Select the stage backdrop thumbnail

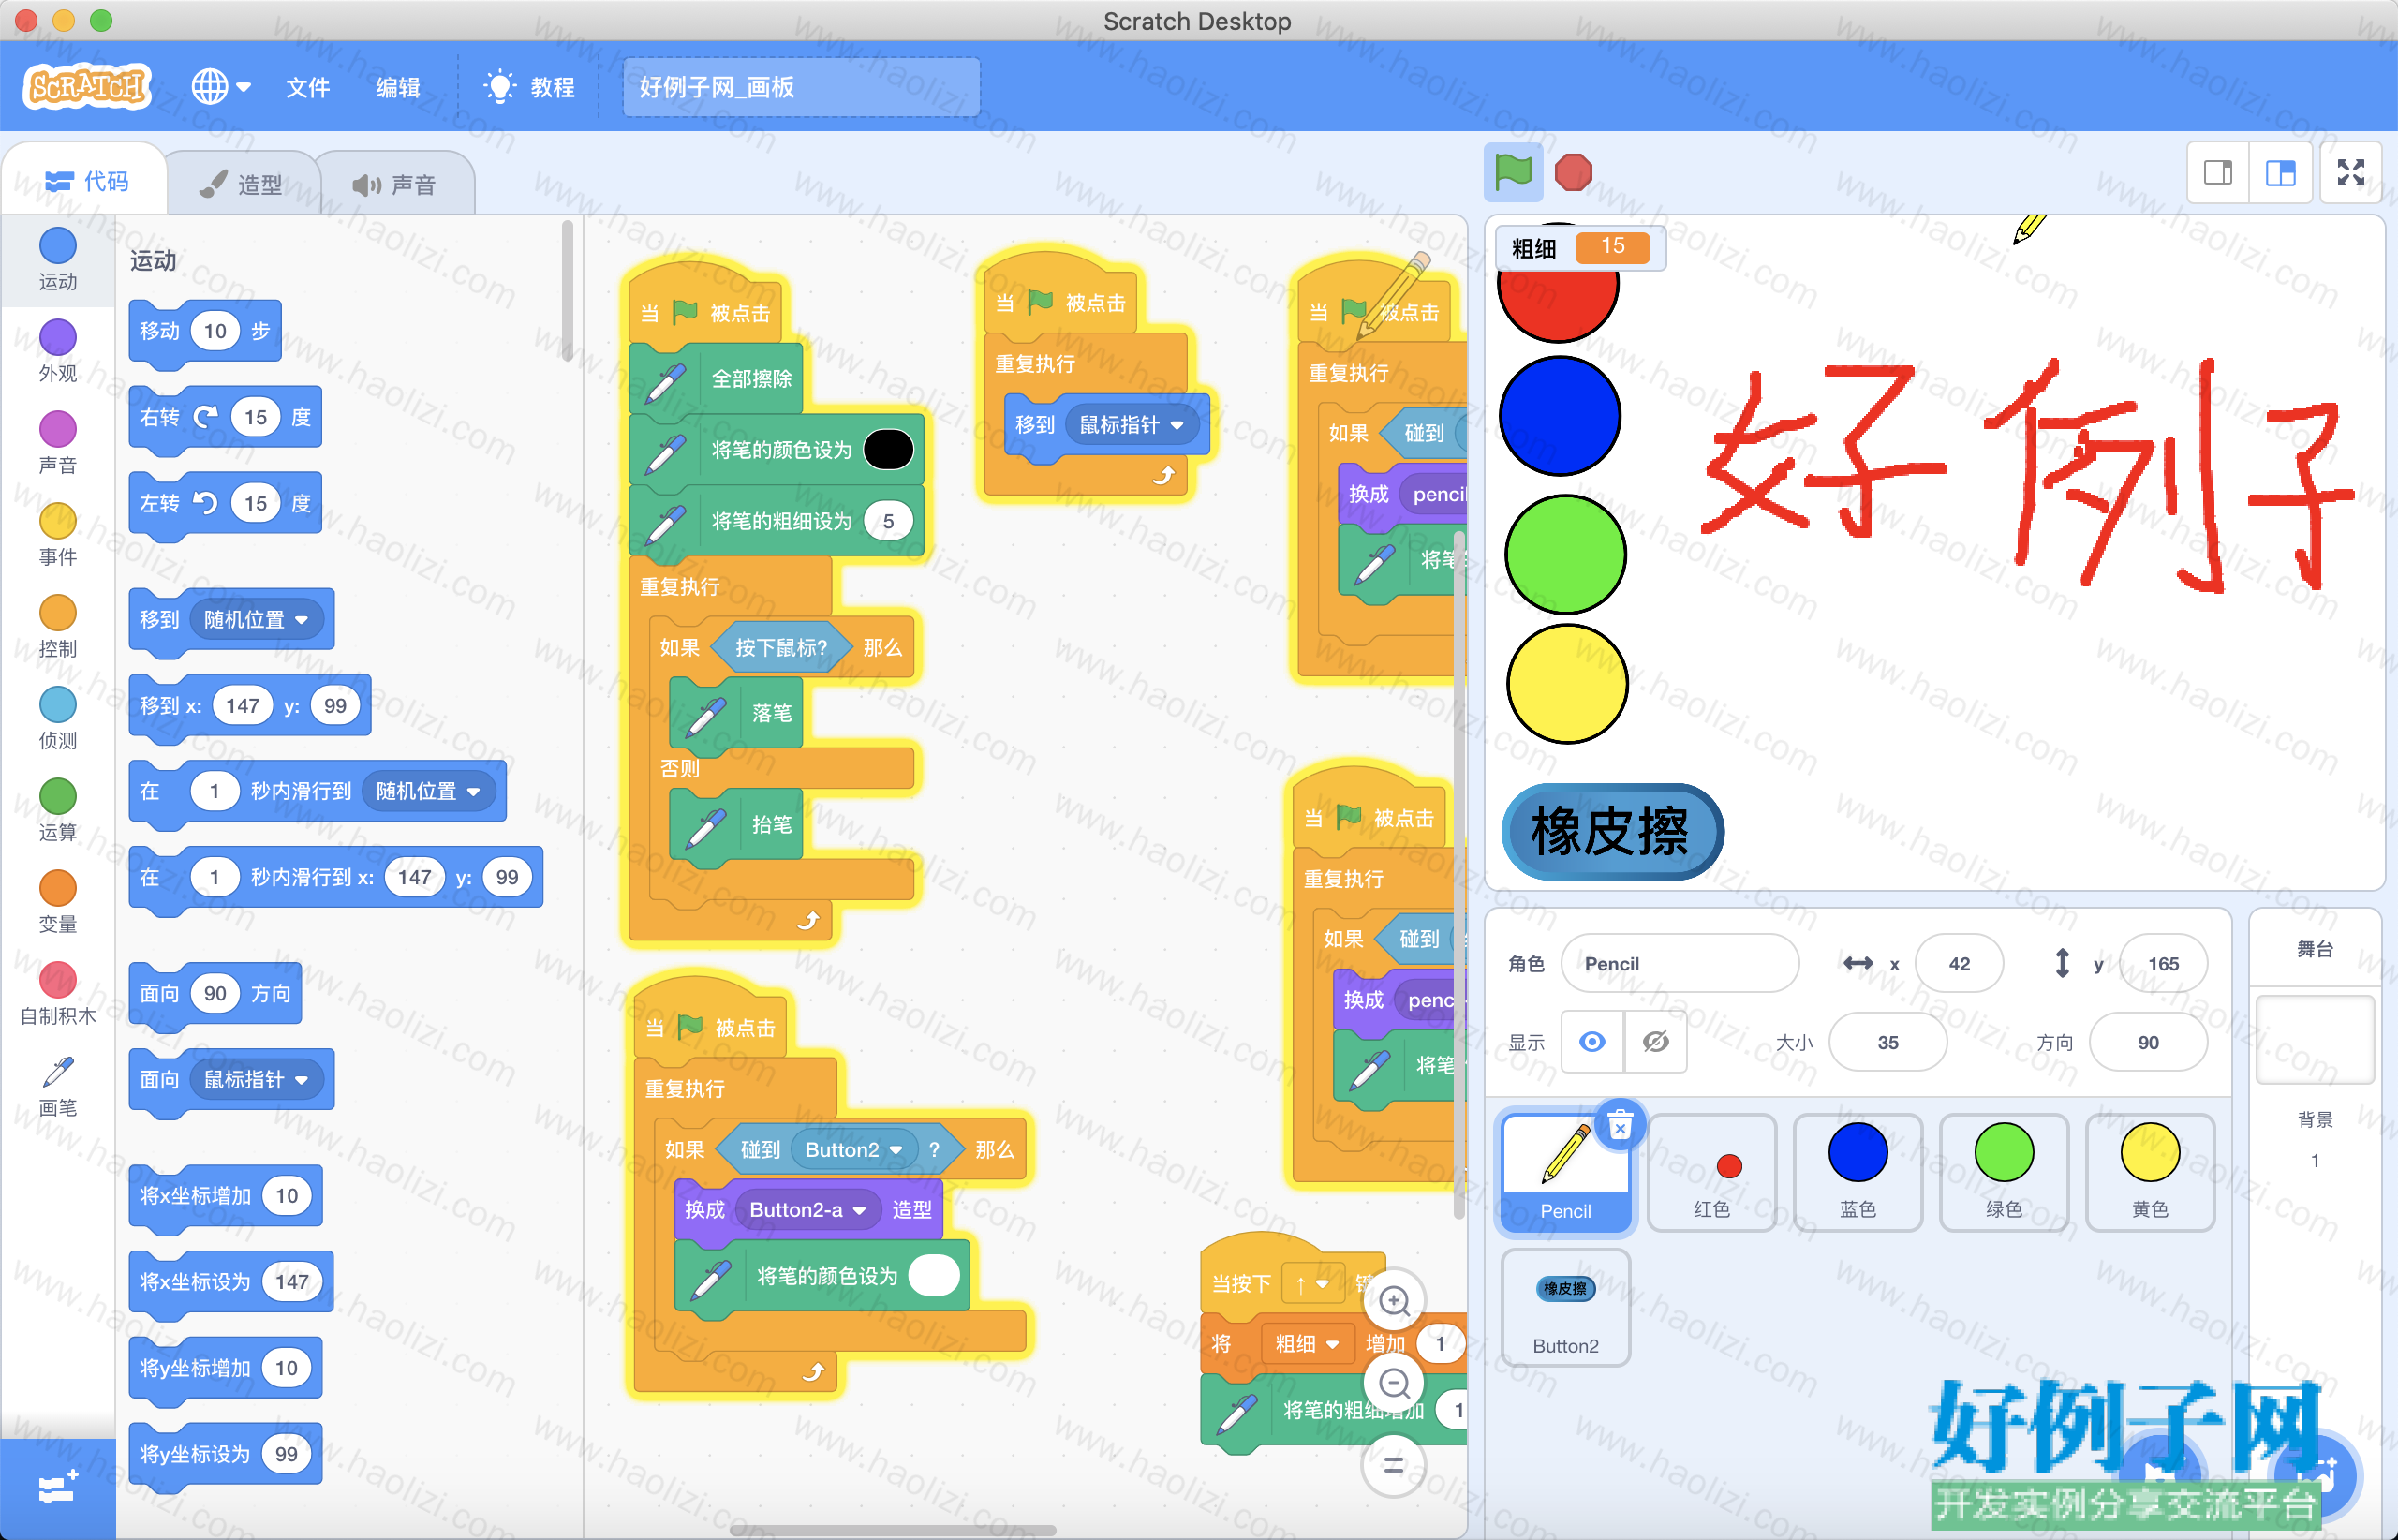(x=2315, y=1039)
